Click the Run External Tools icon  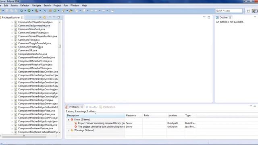click(x=36, y=11)
